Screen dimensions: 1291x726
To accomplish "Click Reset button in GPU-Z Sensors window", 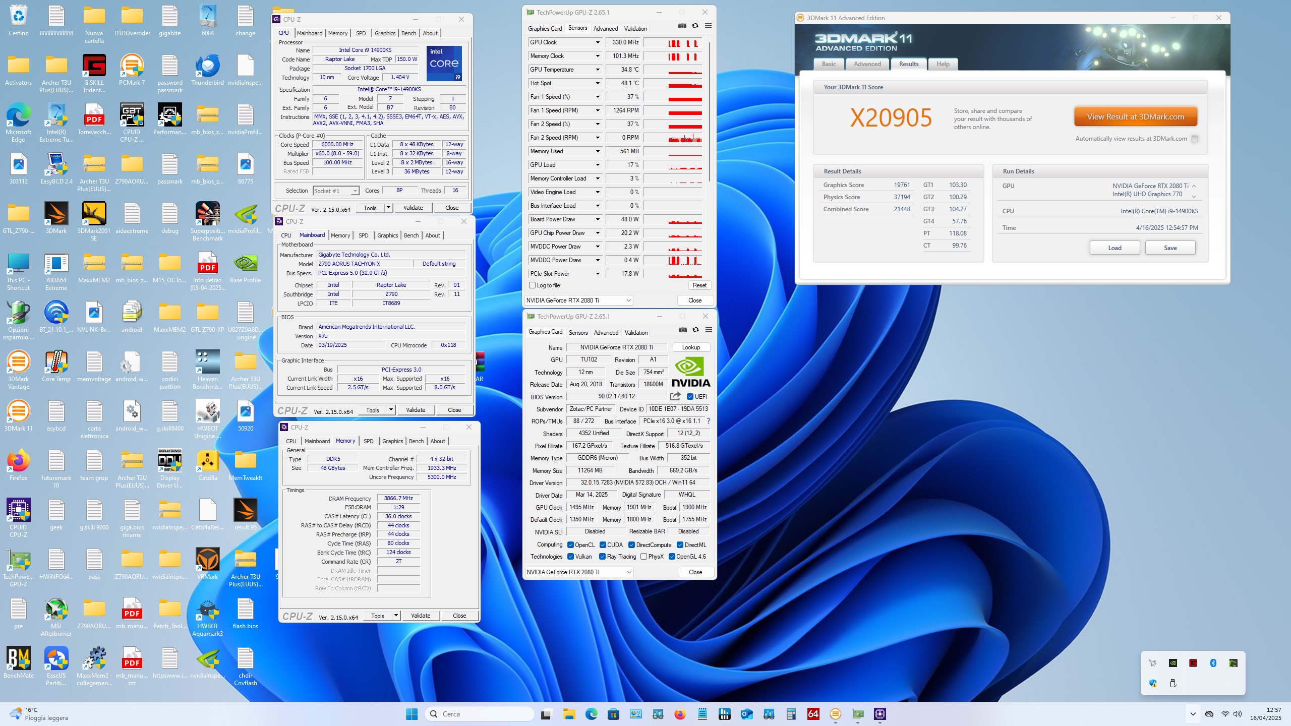I will pyautogui.click(x=699, y=285).
